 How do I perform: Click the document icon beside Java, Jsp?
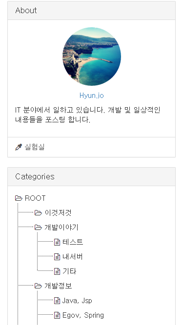57,301
